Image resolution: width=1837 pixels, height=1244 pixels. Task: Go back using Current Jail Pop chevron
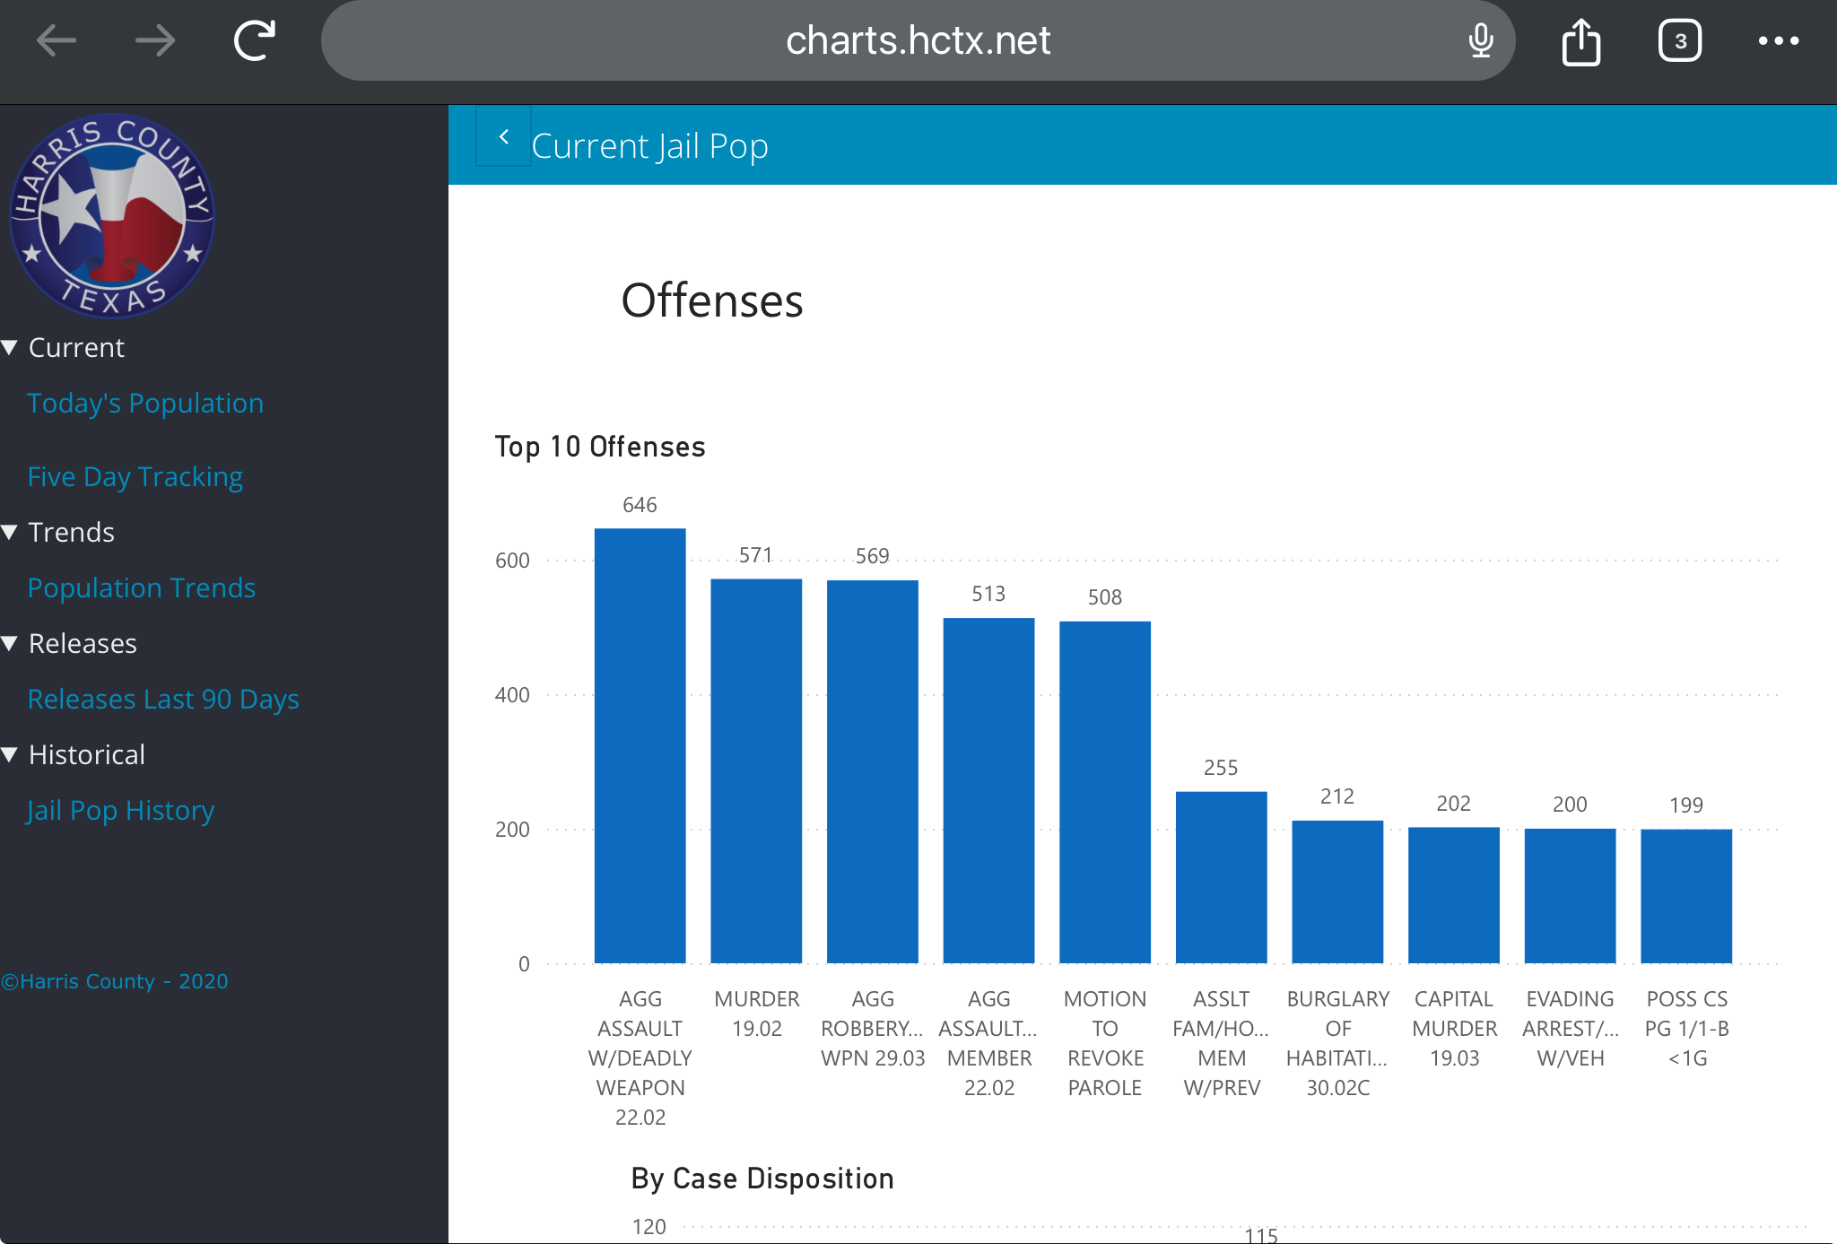pos(503,136)
